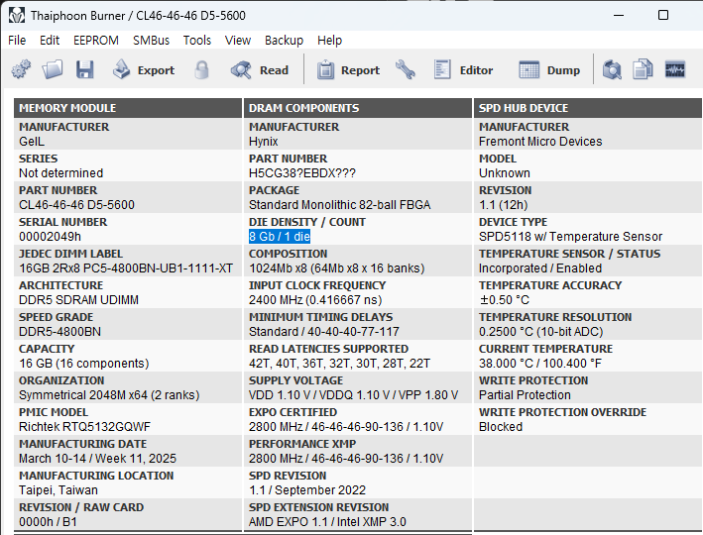Click the wrench tools icon

pyautogui.click(x=406, y=70)
